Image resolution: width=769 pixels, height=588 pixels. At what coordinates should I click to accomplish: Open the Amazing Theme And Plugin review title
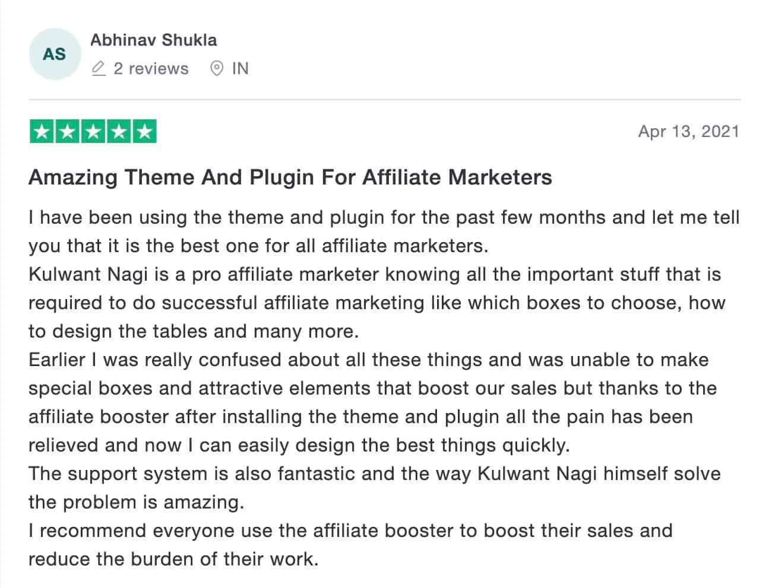290,177
